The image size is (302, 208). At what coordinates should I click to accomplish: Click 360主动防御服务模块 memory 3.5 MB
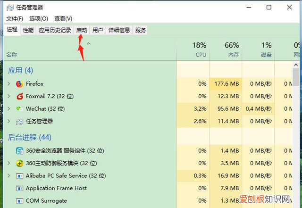tap(230, 163)
